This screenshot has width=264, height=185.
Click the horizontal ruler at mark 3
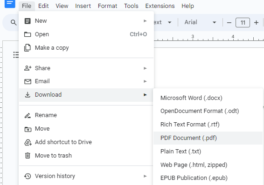[193, 37]
